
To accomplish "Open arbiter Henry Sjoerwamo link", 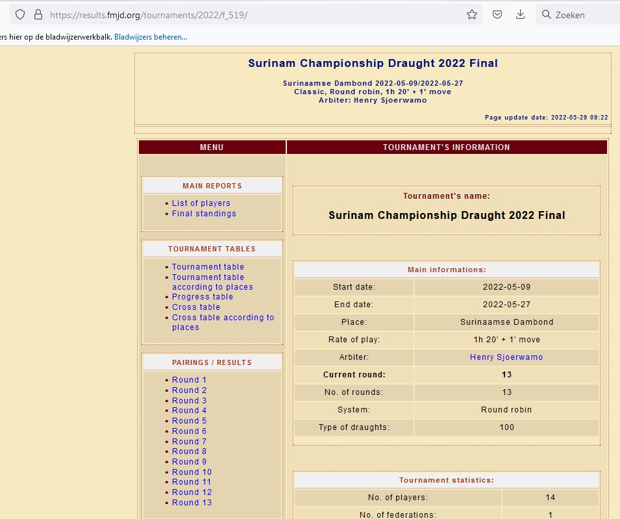I will pyautogui.click(x=506, y=357).
